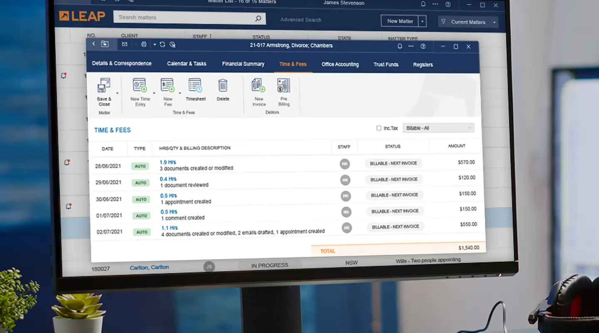The height and width of the screenshot is (333, 599).
Task: Click the search magnifier in Matter List
Action: pyautogui.click(x=258, y=18)
